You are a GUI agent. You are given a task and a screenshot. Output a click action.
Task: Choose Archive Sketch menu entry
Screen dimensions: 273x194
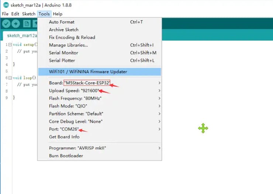tap(100, 30)
